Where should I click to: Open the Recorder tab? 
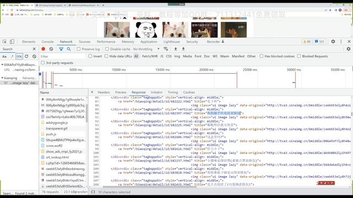tap(215, 42)
